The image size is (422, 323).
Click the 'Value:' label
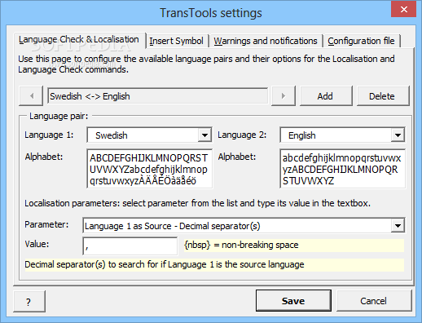coord(37,244)
